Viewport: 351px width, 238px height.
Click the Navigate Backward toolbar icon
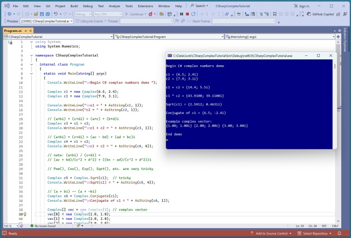coord(9,14)
